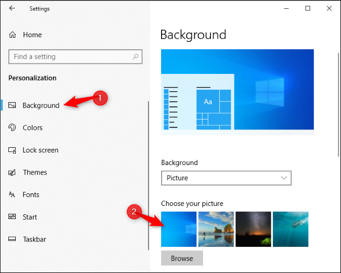Go to Colors settings

click(x=33, y=127)
